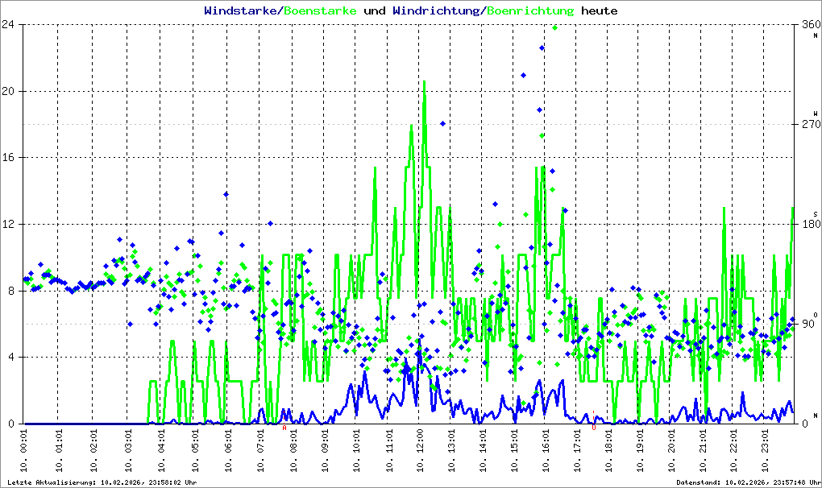The height and width of the screenshot is (488, 822).
Task: Click the '10. 10:01' time label
Action: point(356,451)
